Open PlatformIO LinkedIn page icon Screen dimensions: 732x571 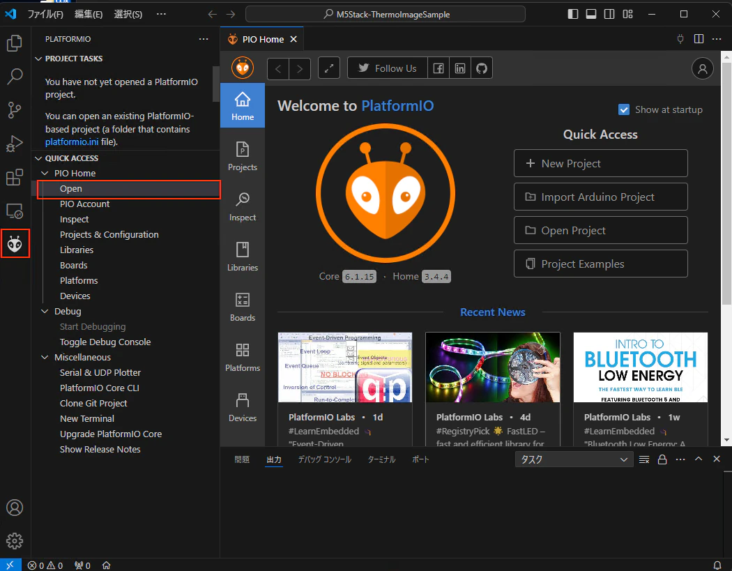click(x=460, y=68)
